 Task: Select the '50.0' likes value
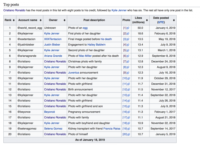[x=140, y=28]
